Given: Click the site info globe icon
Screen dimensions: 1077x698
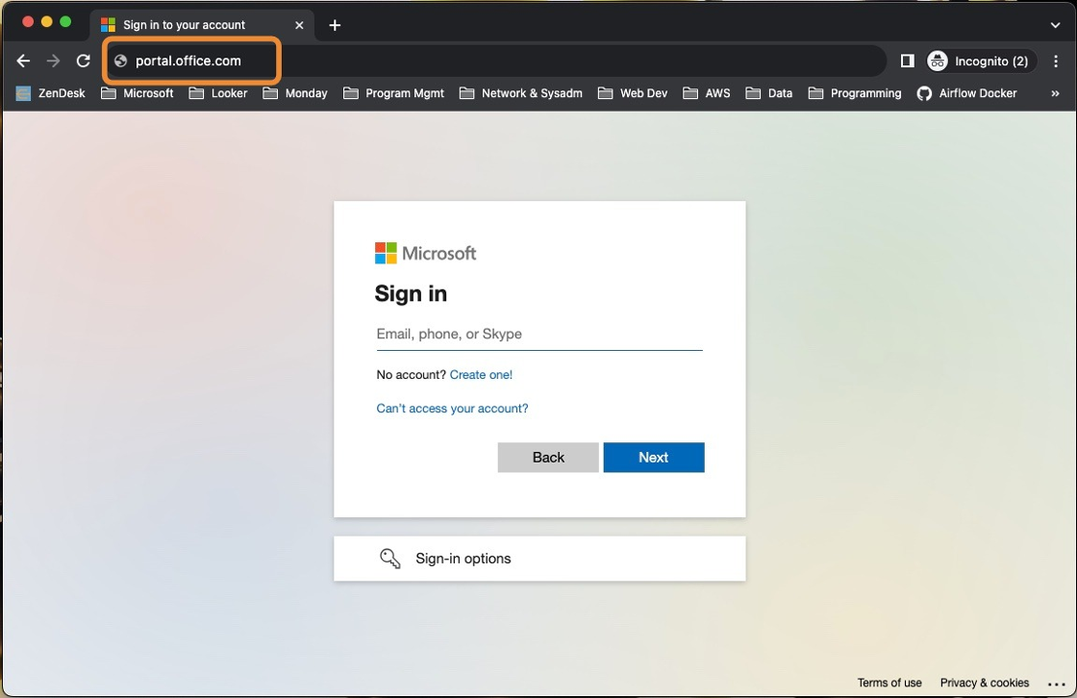Looking at the screenshot, I should (121, 62).
